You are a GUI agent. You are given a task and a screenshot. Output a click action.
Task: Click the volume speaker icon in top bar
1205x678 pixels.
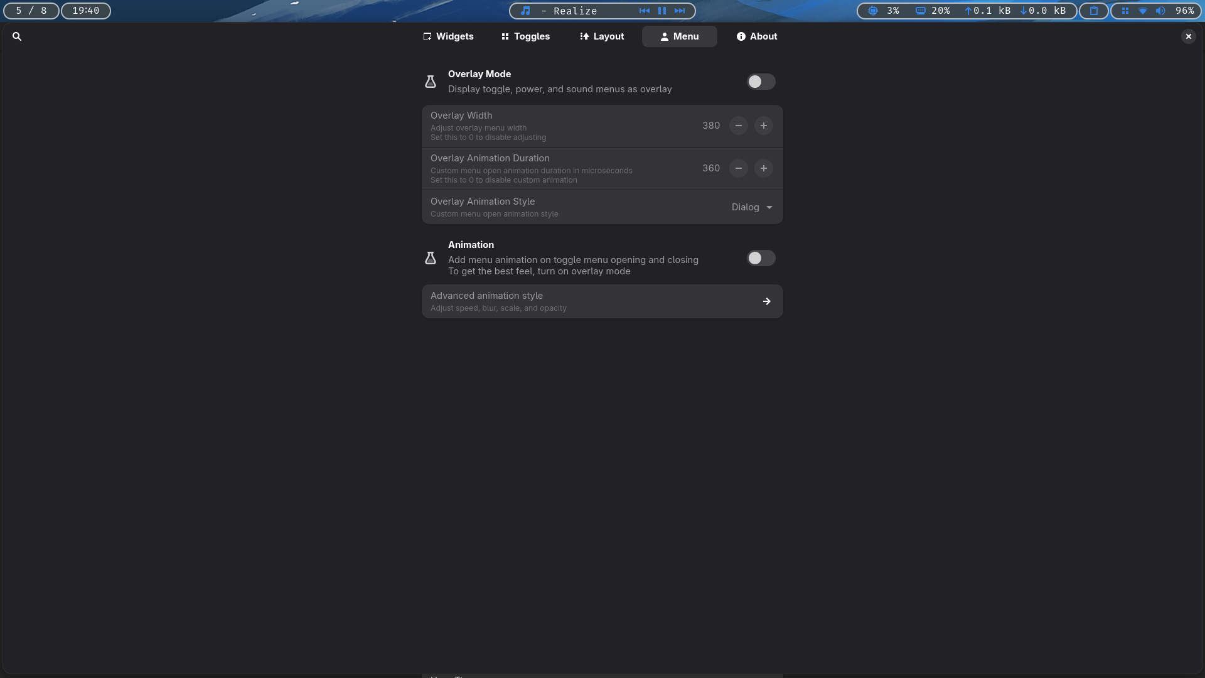[x=1160, y=11]
